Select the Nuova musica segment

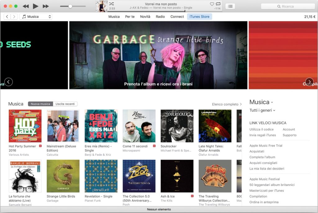[x=40, y=104]
